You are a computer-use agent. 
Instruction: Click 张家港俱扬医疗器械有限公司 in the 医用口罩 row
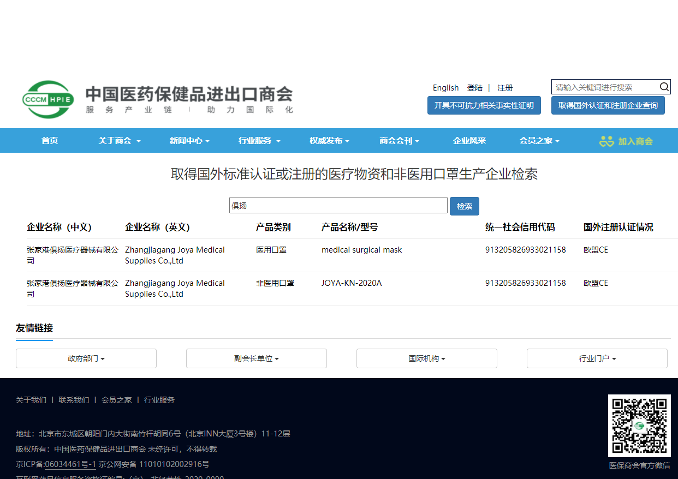(x=73, y=255)
